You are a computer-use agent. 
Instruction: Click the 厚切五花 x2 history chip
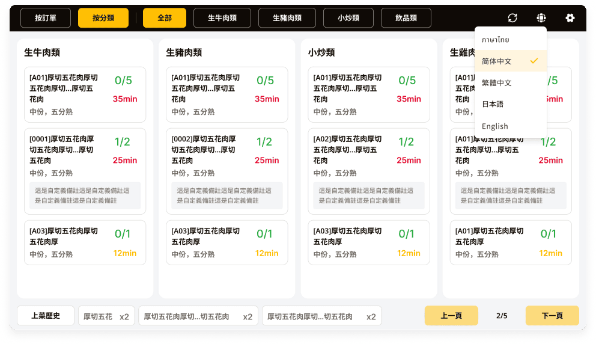click(106, 316)
